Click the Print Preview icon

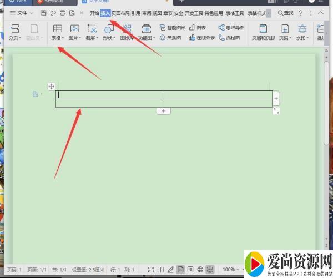72,13
